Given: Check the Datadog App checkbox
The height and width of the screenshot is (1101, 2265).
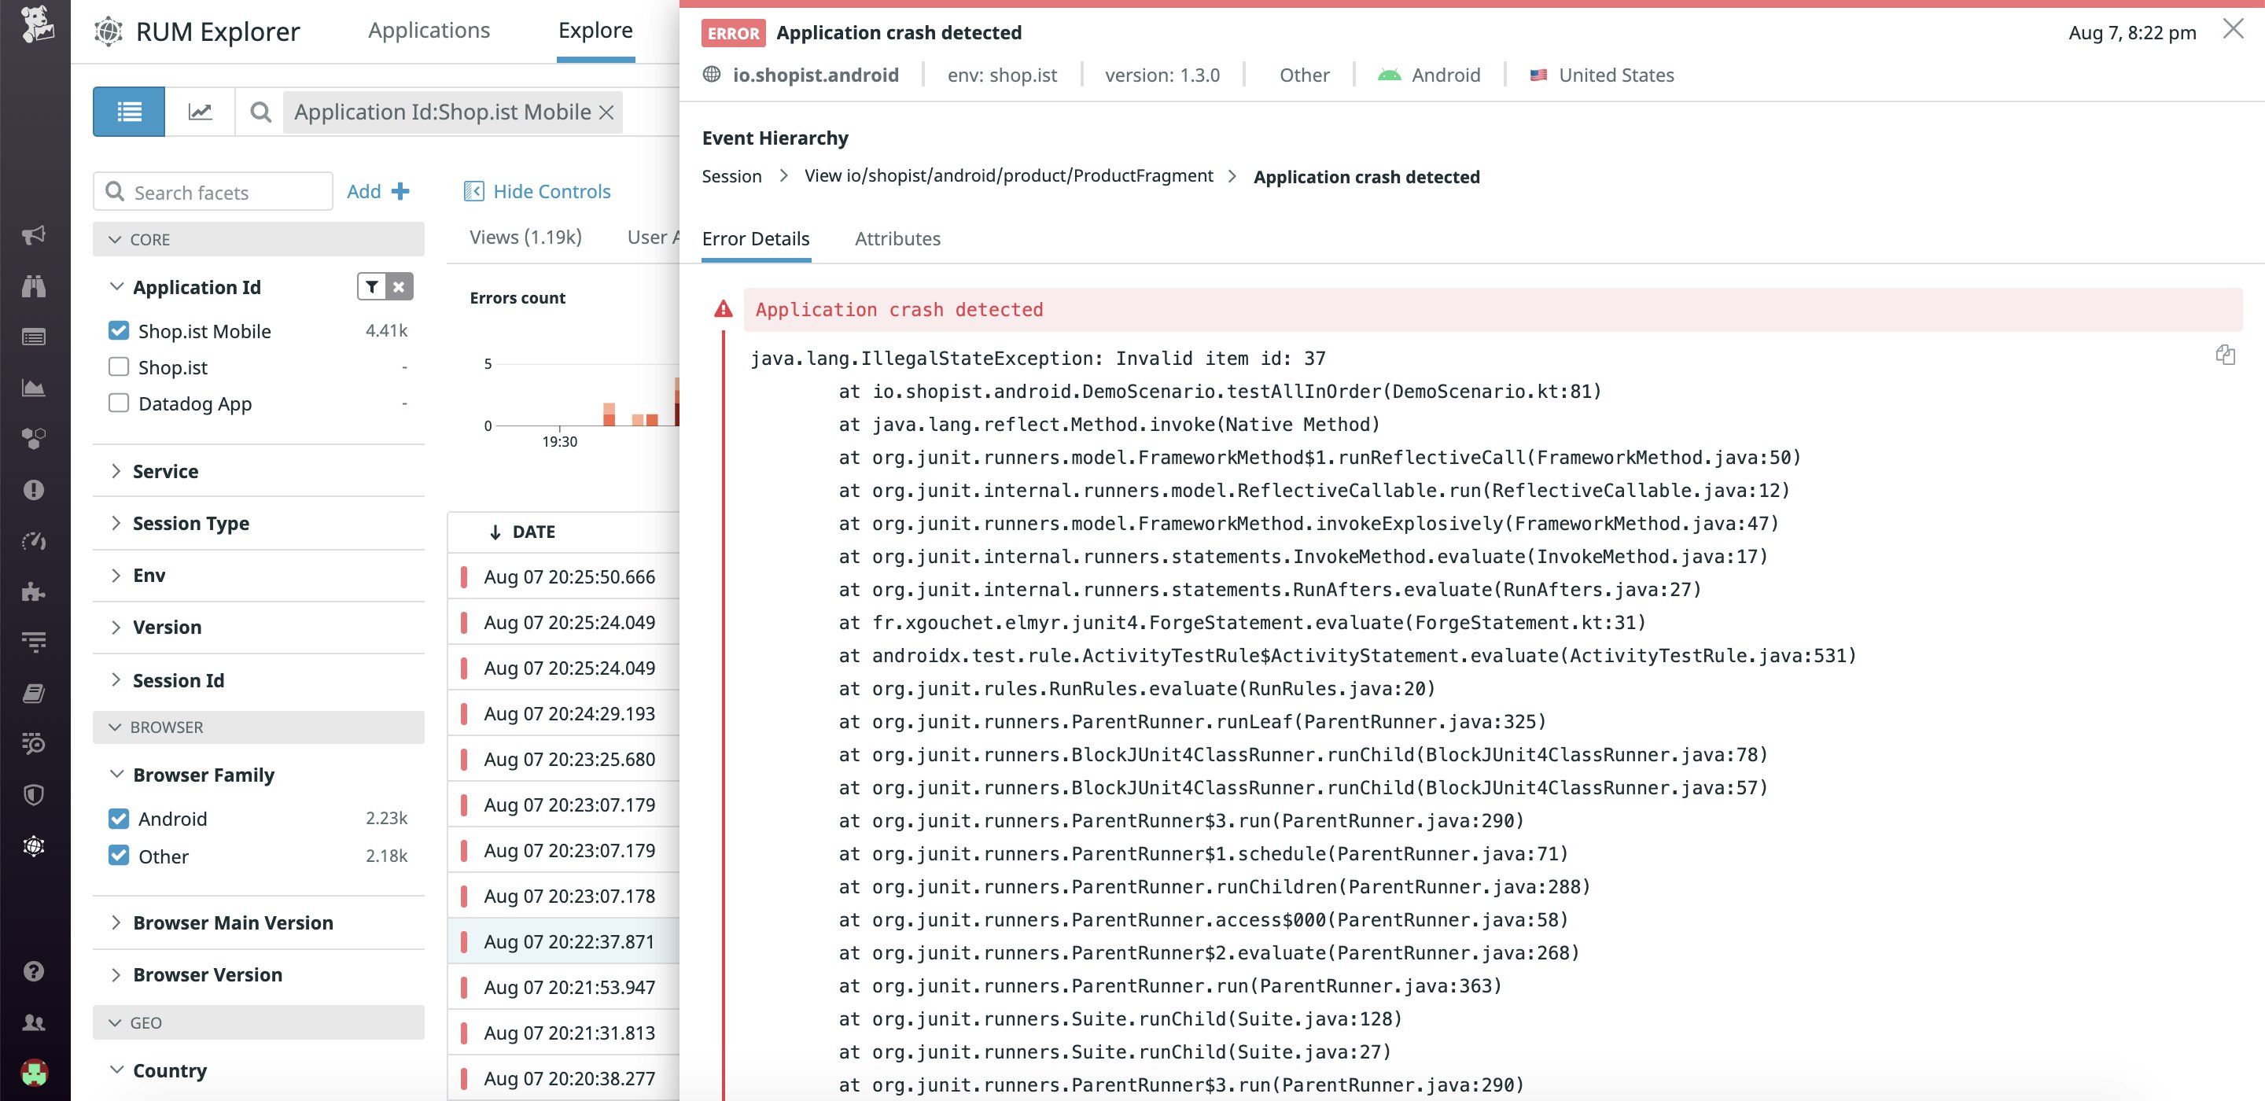Looking at the screenshot, I should tap(119, 403).
